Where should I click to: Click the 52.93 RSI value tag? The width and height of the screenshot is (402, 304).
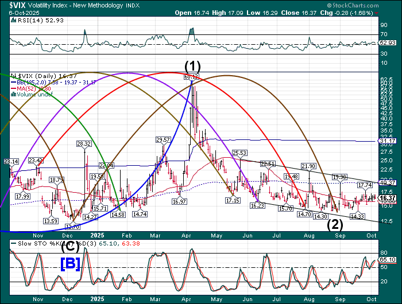click(388, 42)
